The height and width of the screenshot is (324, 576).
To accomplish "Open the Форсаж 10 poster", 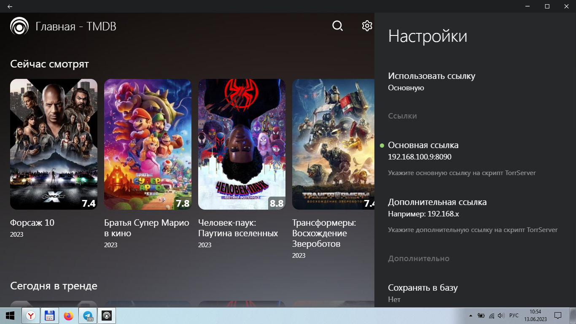I will click(54, 144).
